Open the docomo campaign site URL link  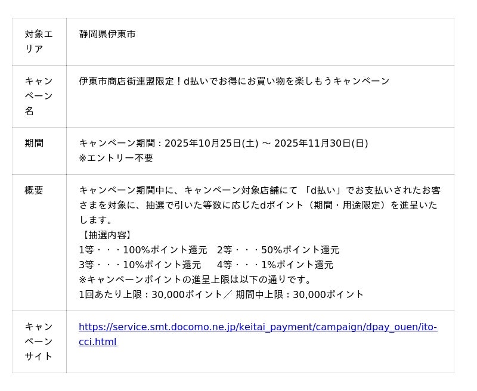coord(258,327)
